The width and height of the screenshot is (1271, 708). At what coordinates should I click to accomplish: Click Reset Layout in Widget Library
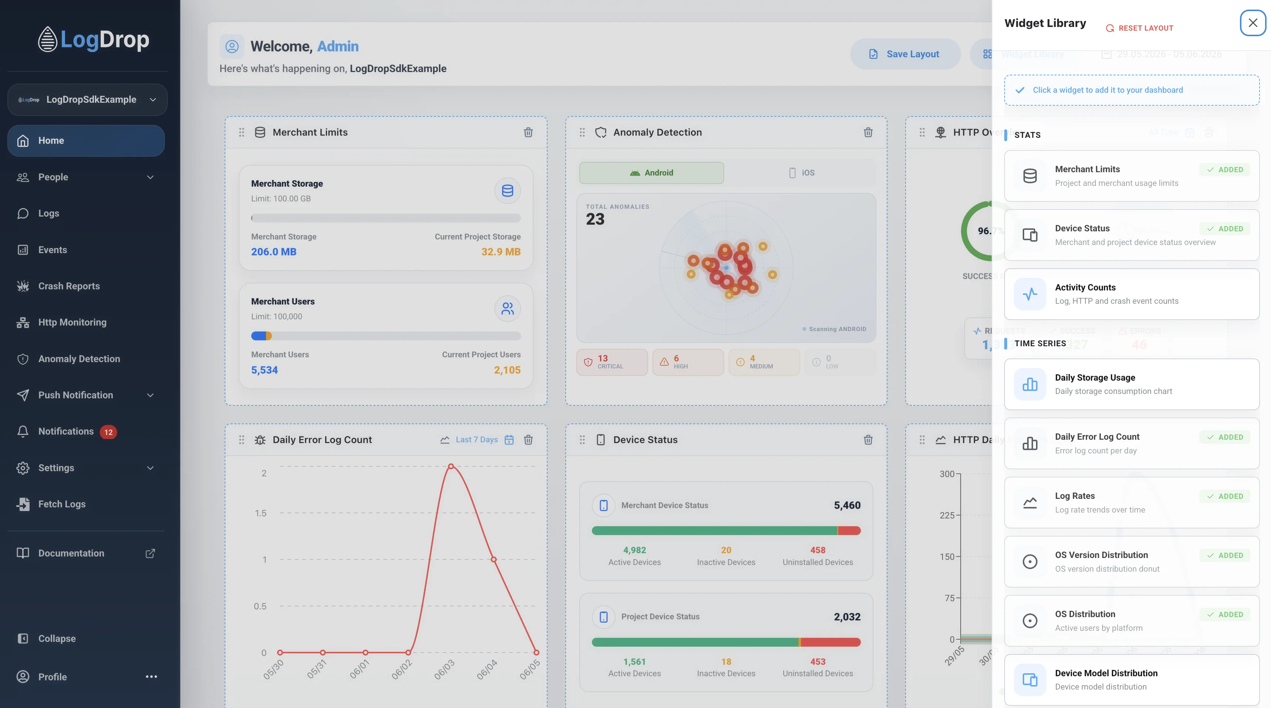click(1139, 28)
